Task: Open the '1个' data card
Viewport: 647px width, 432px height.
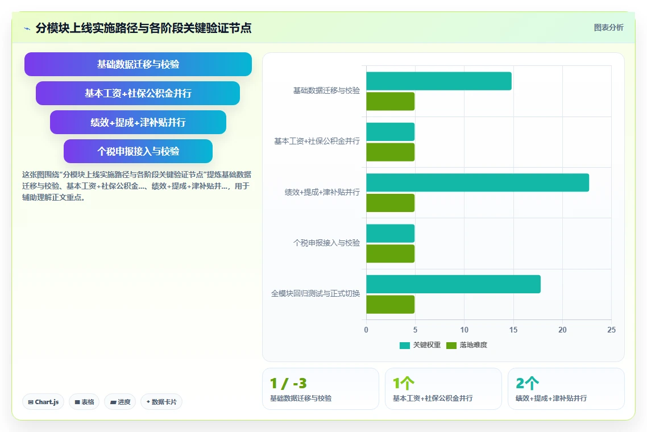Action: [x=443, y=389]
